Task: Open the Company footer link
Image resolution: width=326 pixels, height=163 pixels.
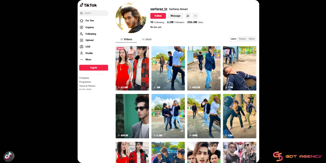Action: pos(84,78)
